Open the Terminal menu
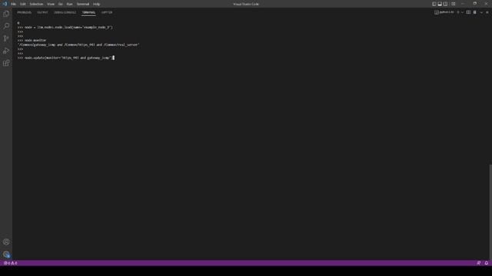 point(83,4)
